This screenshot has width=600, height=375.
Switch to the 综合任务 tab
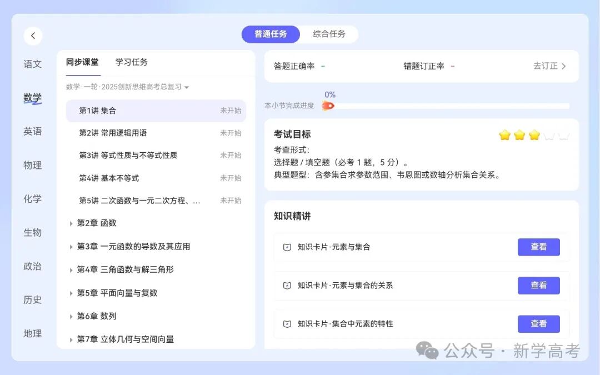point(329,34)
